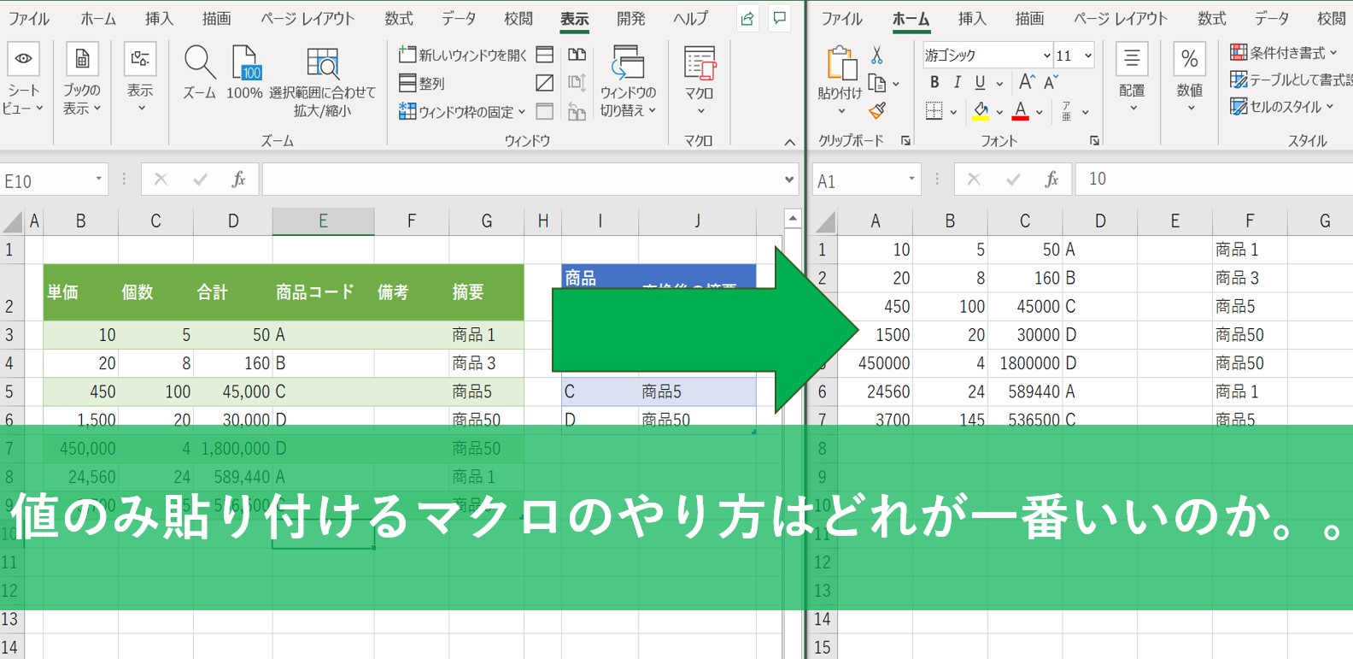
Task: Switch to the 開発 tab in left window
Action: tap(631, 19)
